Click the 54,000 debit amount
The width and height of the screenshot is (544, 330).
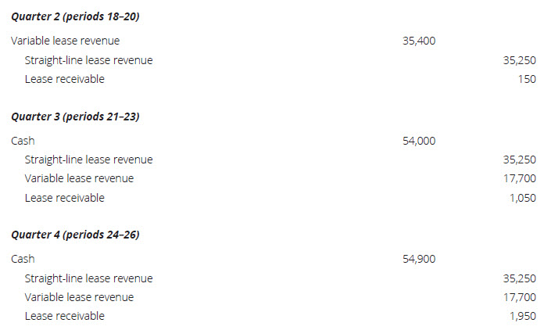419,141
